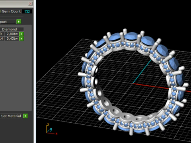Select the Diamond header cell

(10, 29)
